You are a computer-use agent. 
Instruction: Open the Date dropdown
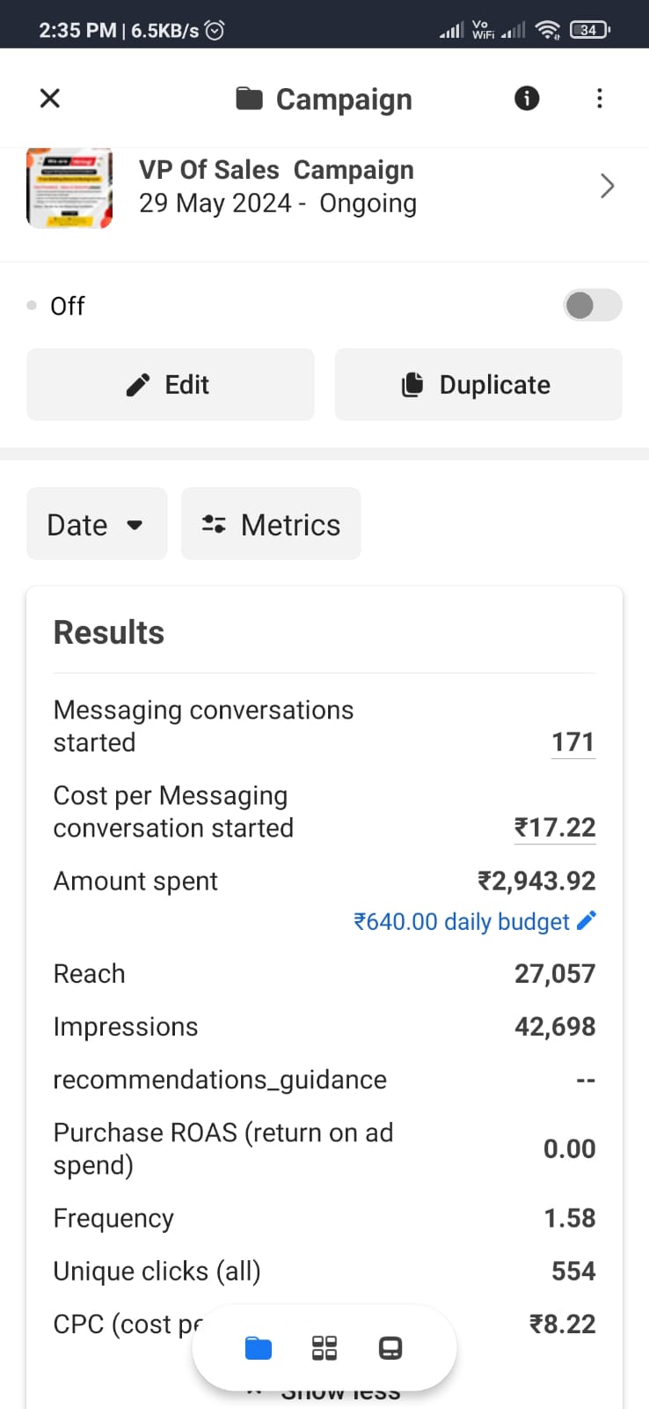96,524
